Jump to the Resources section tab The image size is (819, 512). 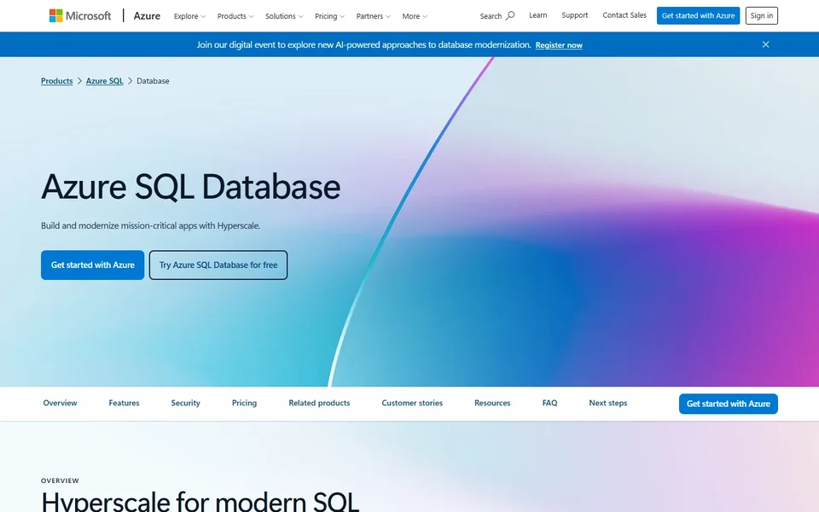[x=492, y=403]
